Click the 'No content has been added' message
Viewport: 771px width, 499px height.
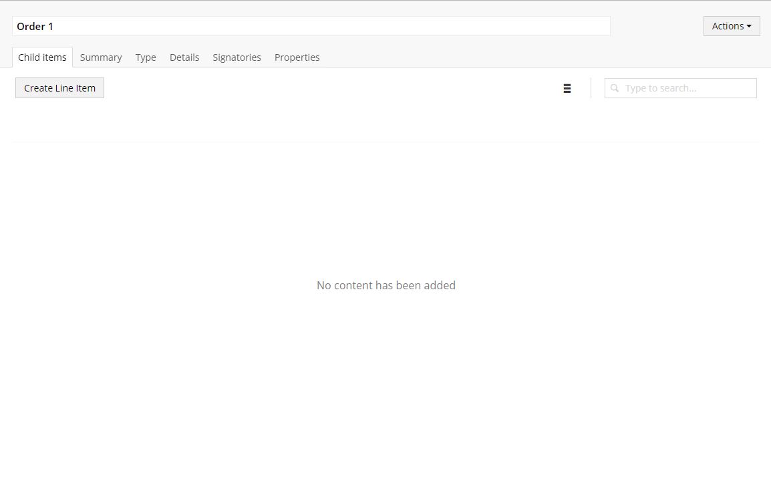pos(386,285)
